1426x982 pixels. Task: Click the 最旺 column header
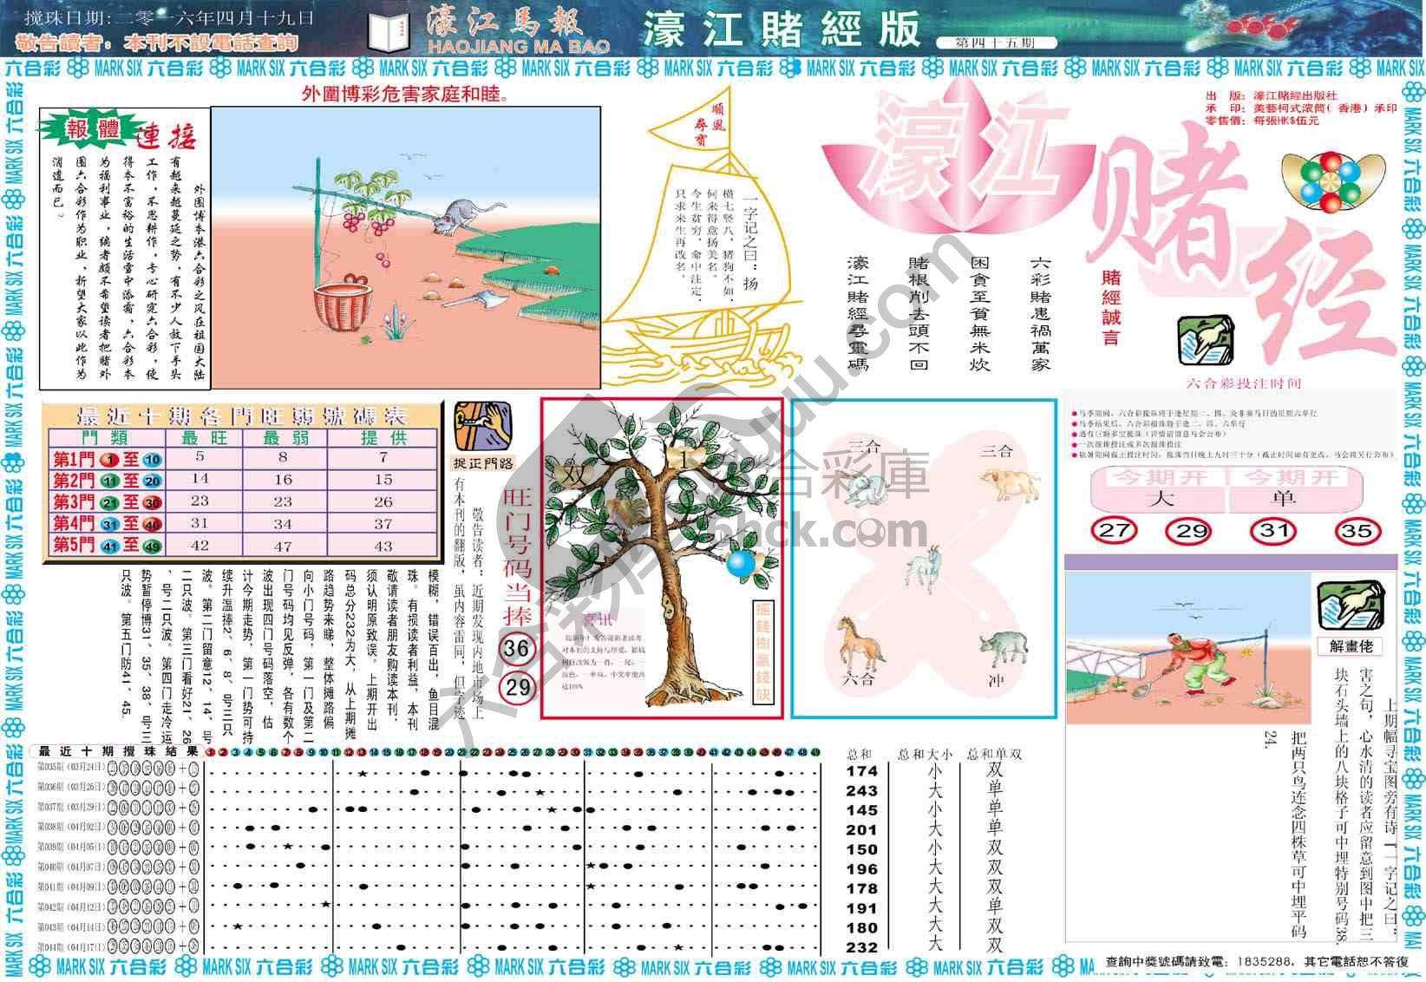click(204, 437)
